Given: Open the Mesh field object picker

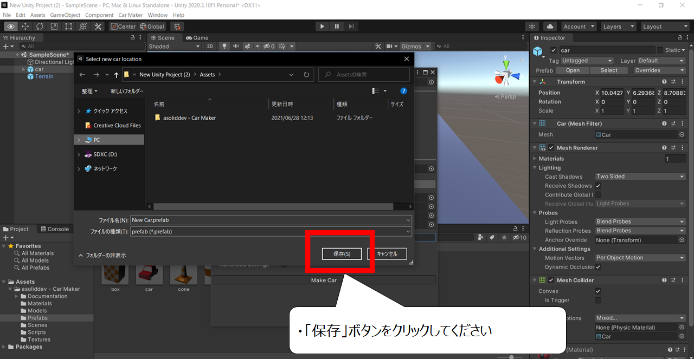Looking at the screenshot, I should click(x=682, y=134).
